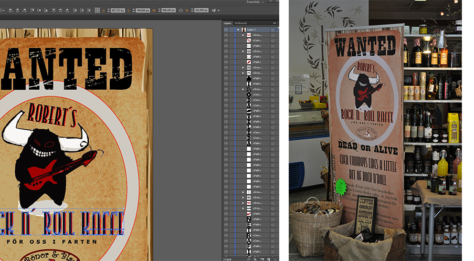Click the vertical distribute bottom icon
Screen dimensions: 474x261
67,11
